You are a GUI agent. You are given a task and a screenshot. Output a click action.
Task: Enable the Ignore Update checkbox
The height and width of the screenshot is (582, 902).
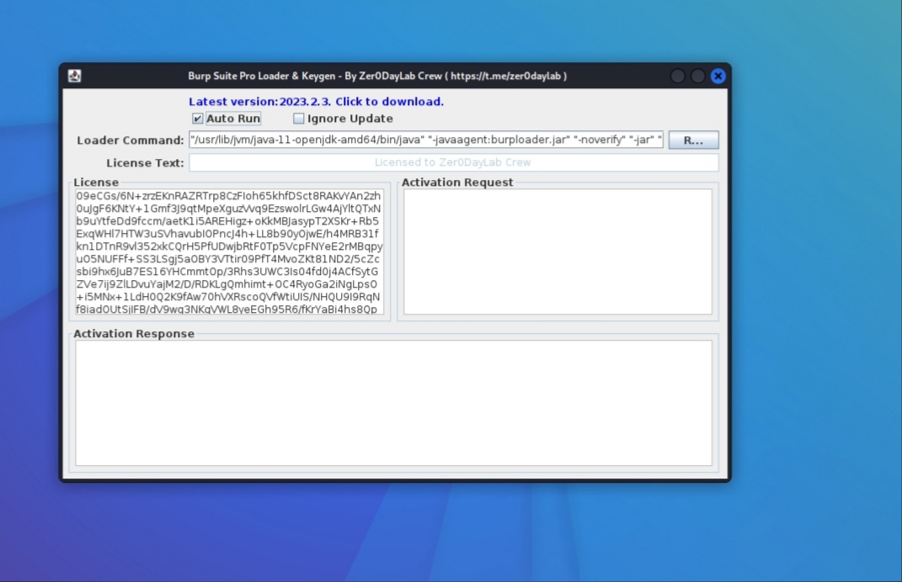coord(298,119)
